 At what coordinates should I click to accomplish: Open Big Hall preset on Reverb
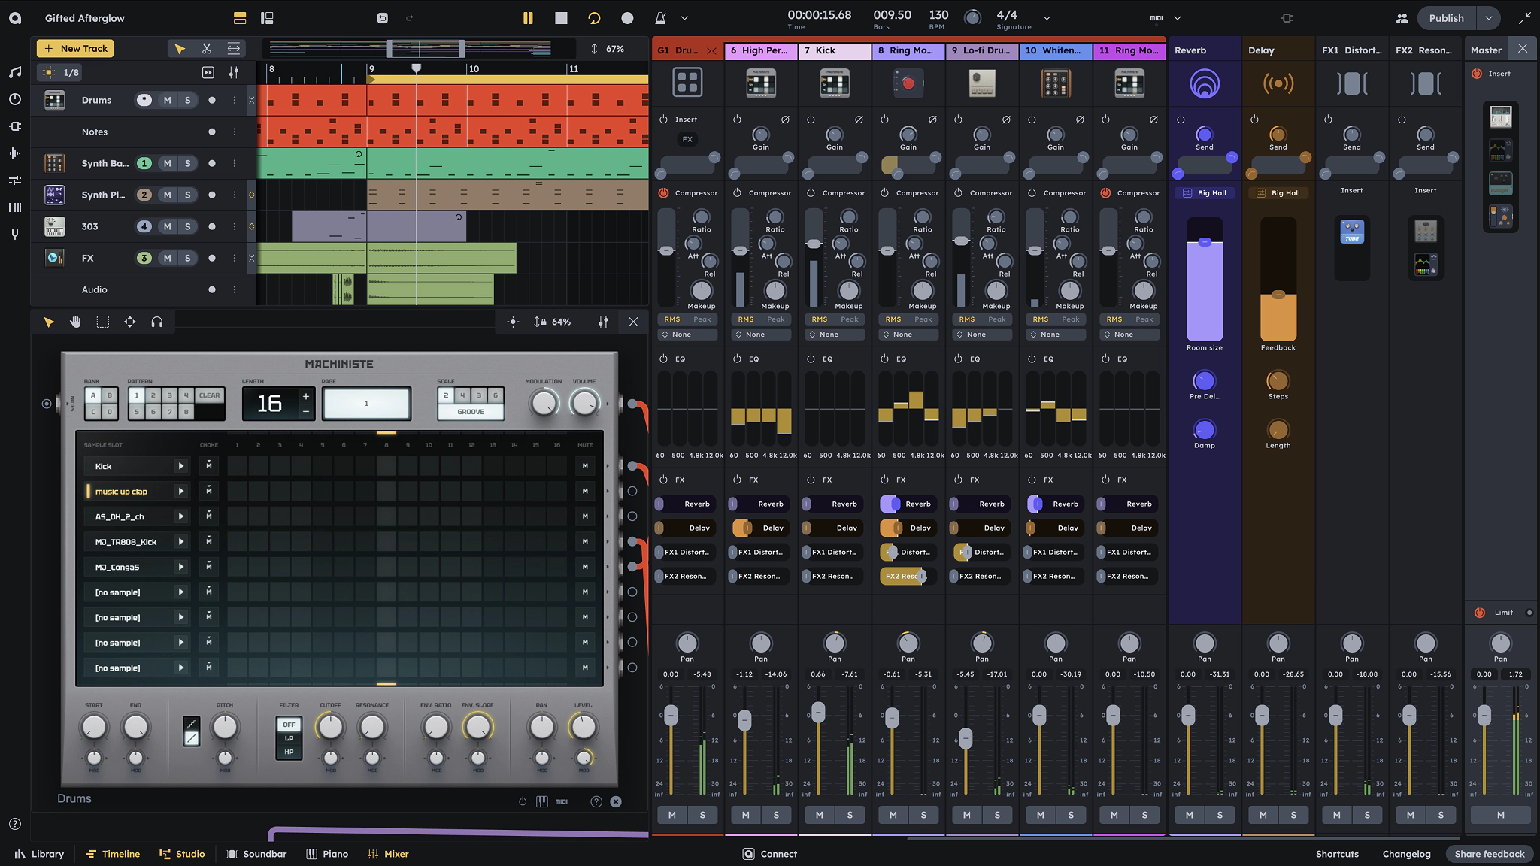[x=1205, y=193]
